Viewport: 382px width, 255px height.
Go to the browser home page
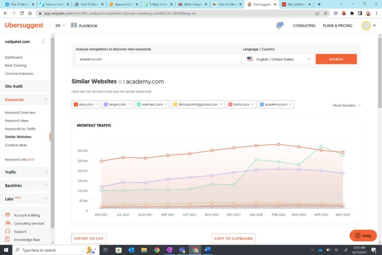[30, 13]
